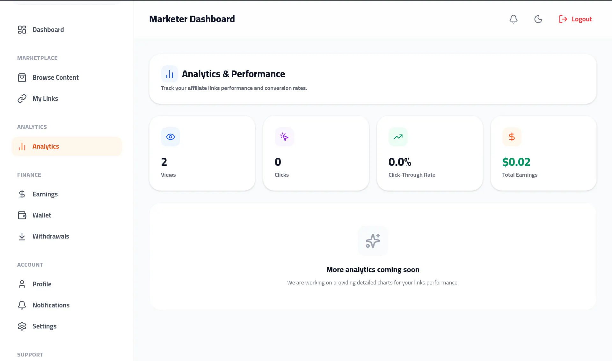Click the MARKETPLACE section label

(x=37, y=58)
